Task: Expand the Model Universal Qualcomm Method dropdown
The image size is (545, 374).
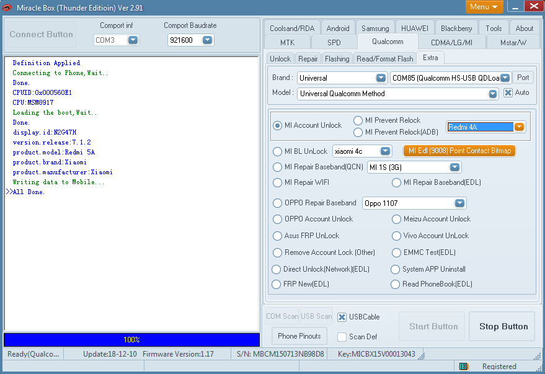Action: 492,94
